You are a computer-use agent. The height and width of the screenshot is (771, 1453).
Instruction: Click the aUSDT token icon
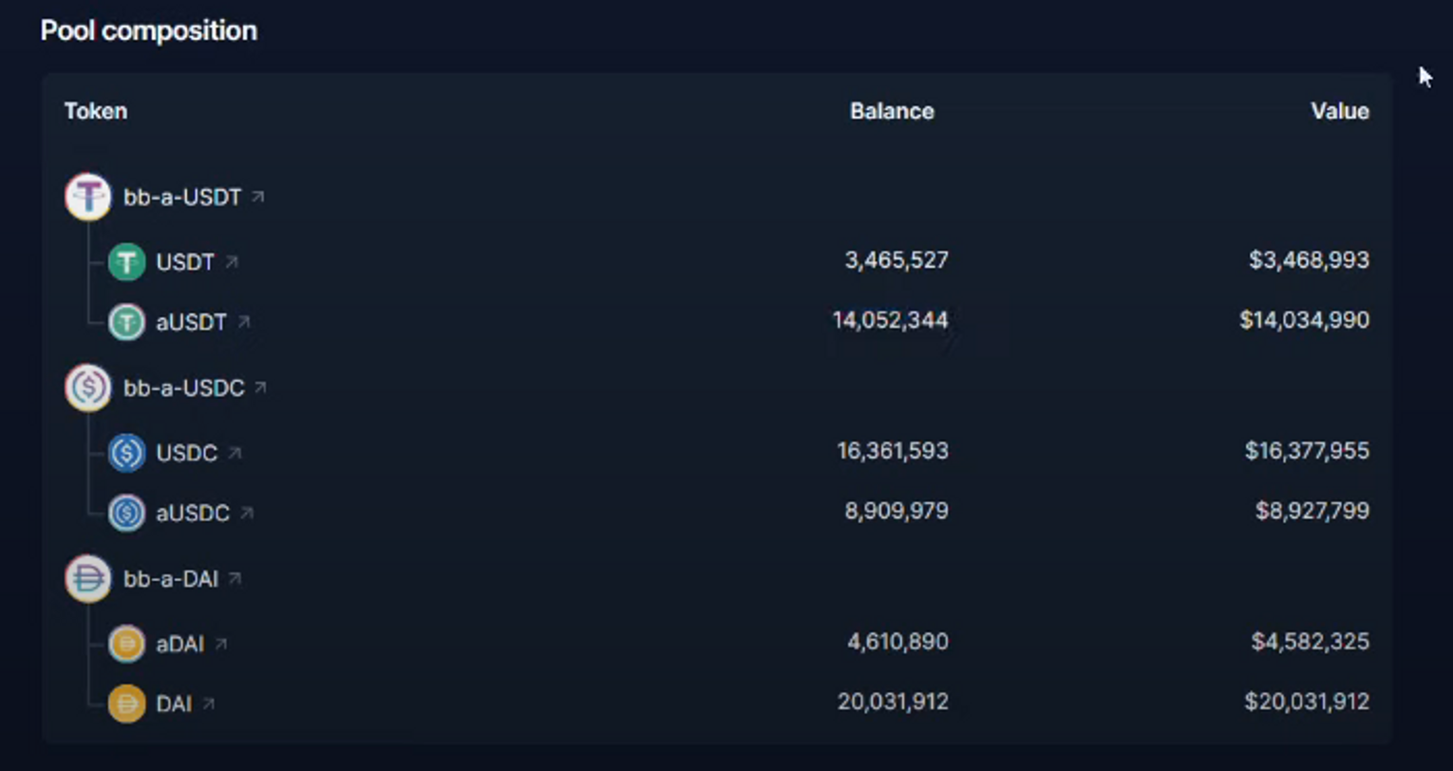click(x=126, y=323)
